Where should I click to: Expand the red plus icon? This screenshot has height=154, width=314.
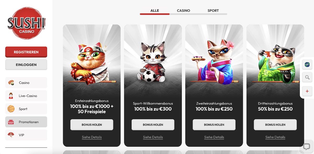pos(307,91)
